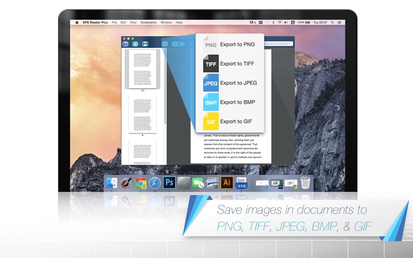
Task: Open the Wi-Fi menu bar icon
Action: click(x=279, y=22)
